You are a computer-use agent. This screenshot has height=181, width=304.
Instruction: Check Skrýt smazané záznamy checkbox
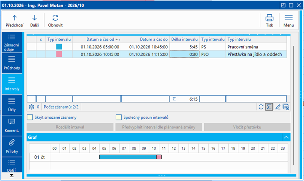pyautogui.click(x=30, y=117)
